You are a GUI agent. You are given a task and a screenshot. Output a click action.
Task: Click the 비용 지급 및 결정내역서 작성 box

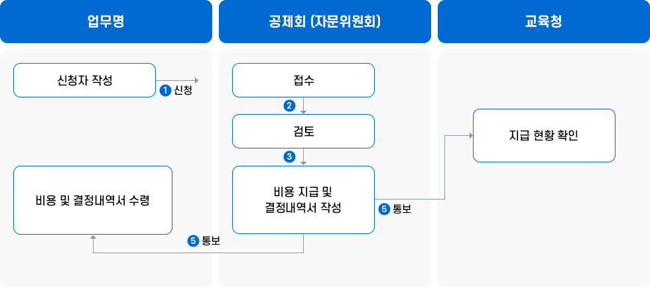(x=303, y=200)
